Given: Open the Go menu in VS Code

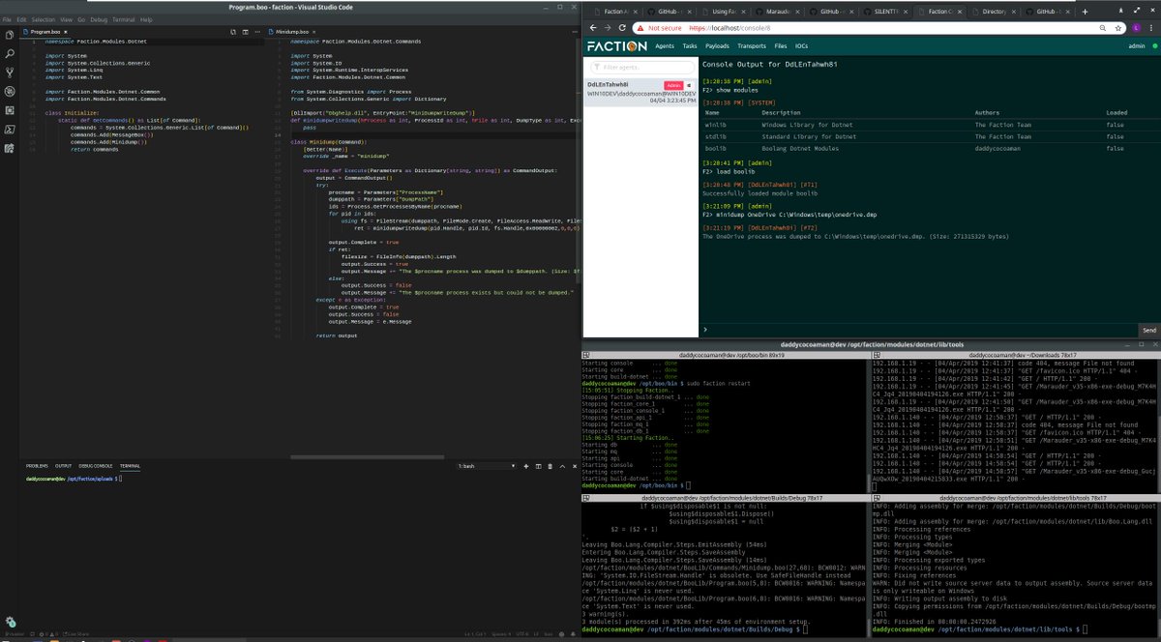Looking at the screenshot, I should [x=80, y=19].
